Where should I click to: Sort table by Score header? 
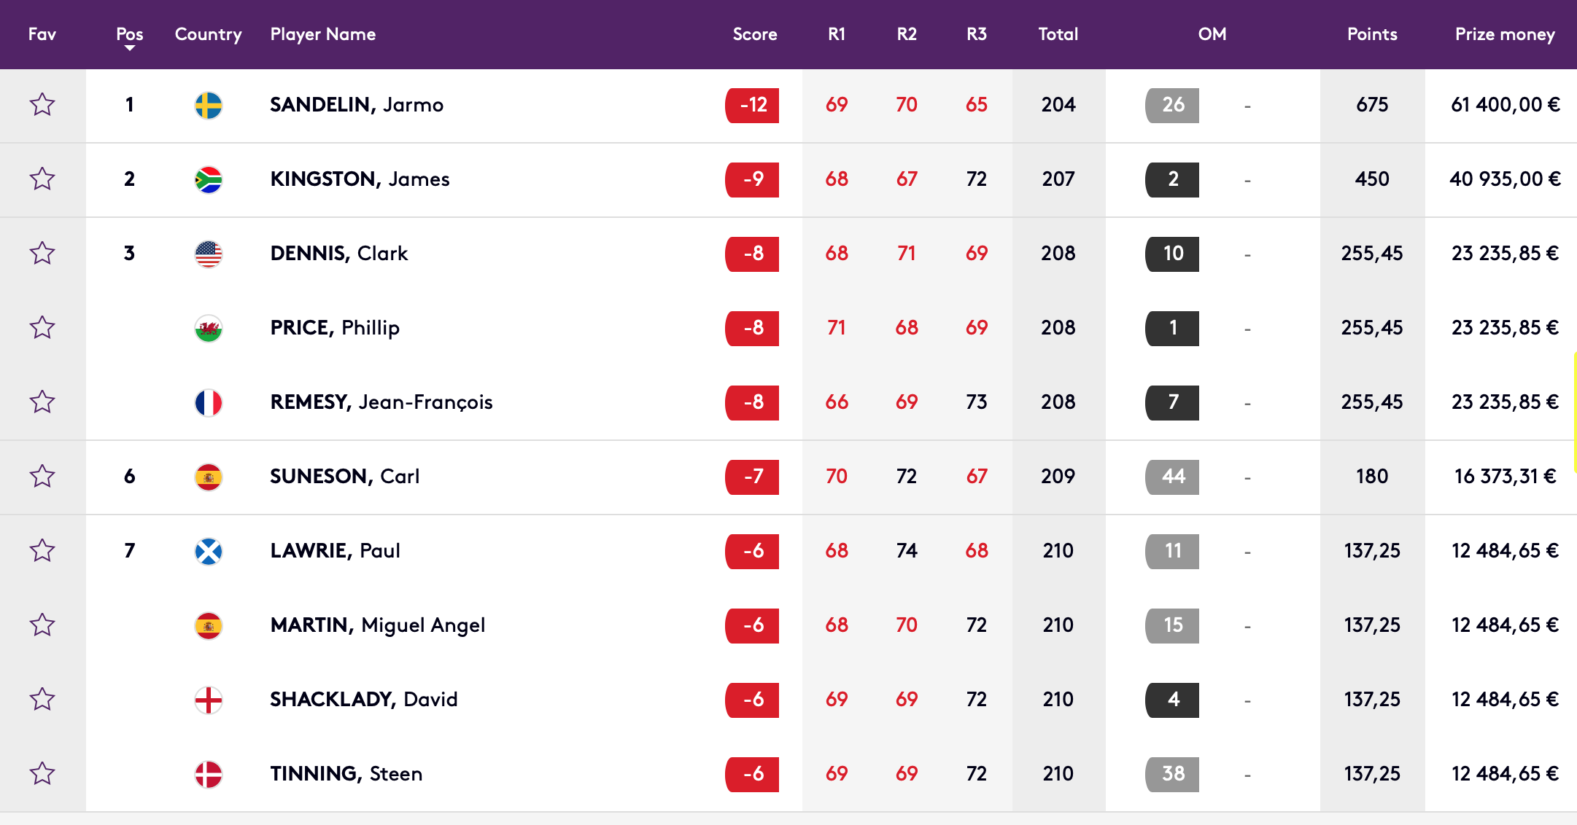pos(755,34)
